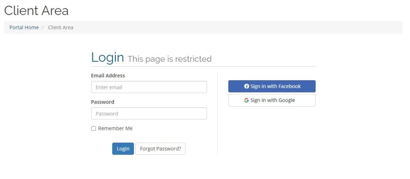Viewport: 410px width, 179px height.
Task: Choose Sign in with Facebook text
Action: (x=275, y=86)
